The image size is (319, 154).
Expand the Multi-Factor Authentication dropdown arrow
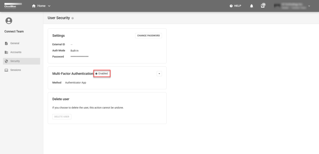[x=159, y=74]
